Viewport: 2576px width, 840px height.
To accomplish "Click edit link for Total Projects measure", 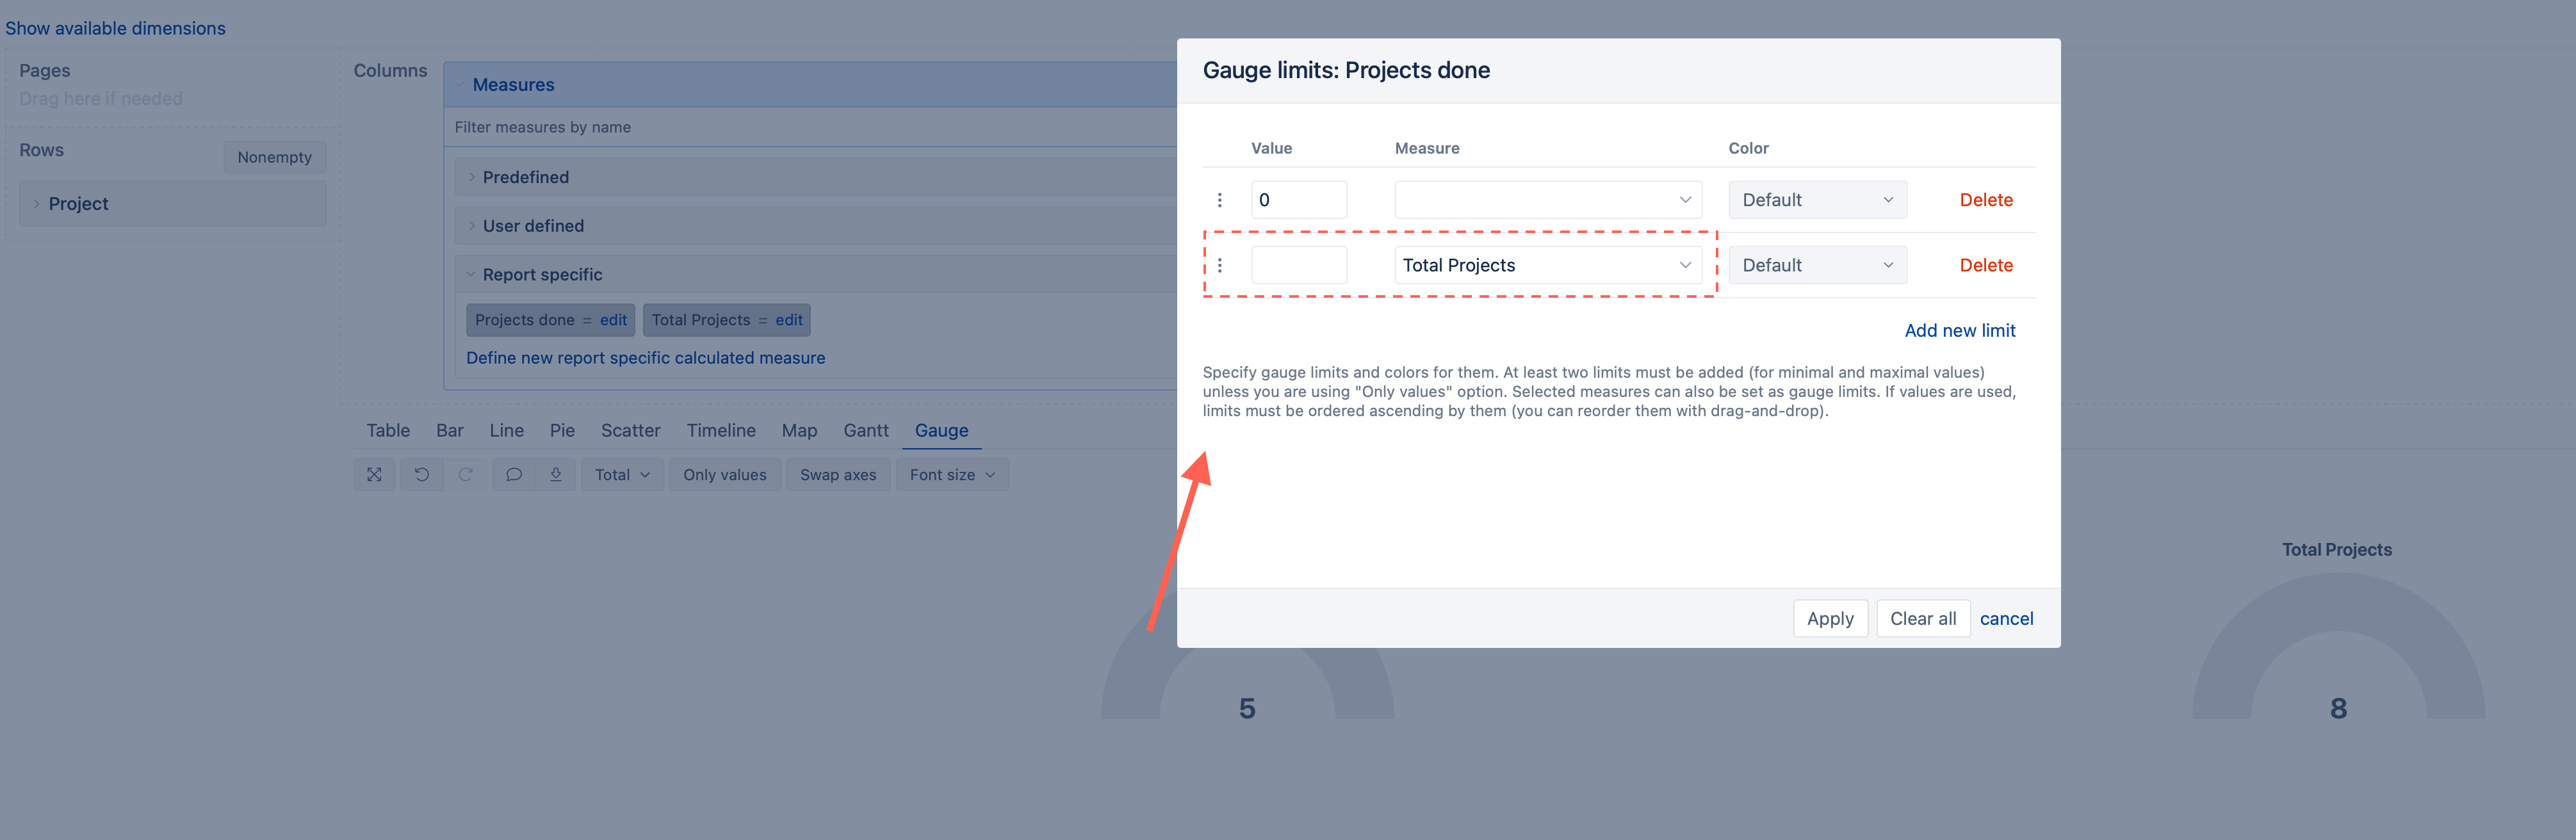I will point(789,320).
